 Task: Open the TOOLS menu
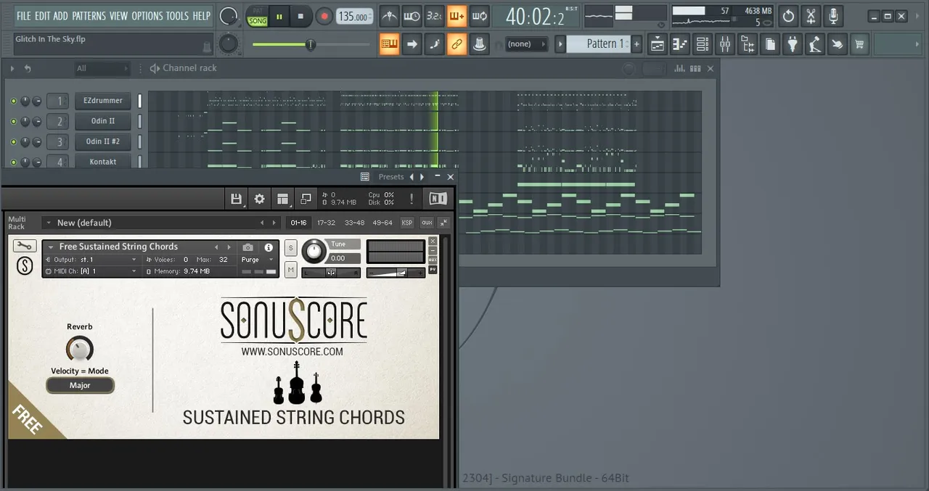177,16
